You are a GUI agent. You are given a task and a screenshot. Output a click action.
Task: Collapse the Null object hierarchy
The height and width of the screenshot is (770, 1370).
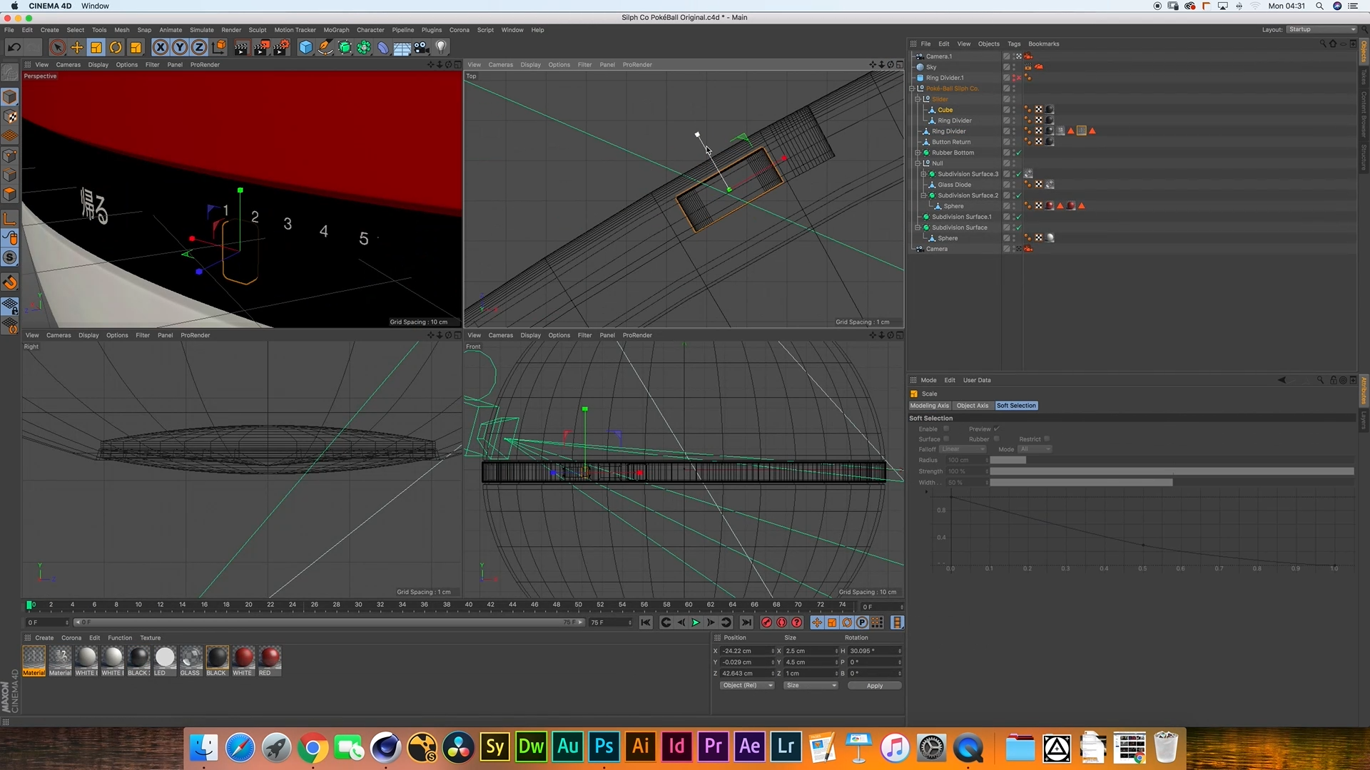pyautogui.click(x=918, y=163)
